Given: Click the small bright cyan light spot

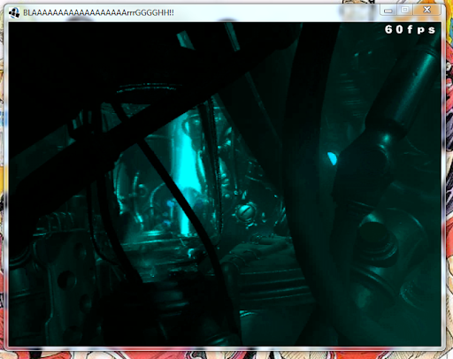Looking at the screenshot, I should click(x=332, y=158).
